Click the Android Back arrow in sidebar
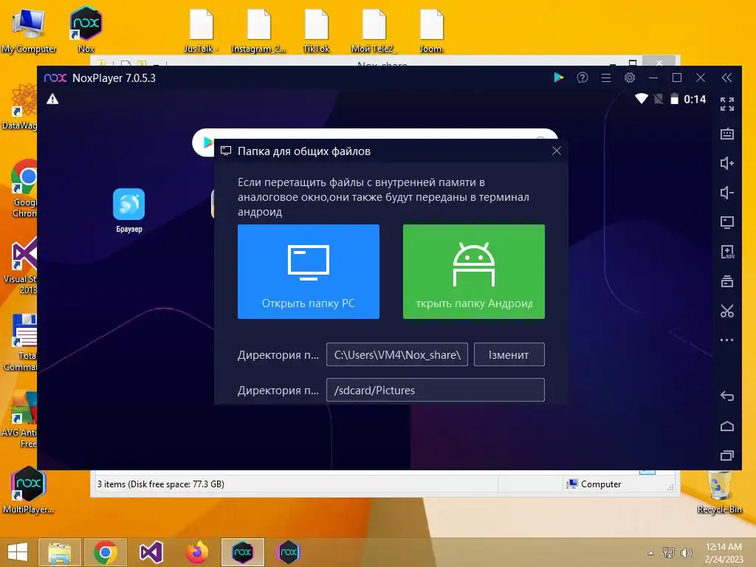The image size is (756, 567). [x=727, y=396]
